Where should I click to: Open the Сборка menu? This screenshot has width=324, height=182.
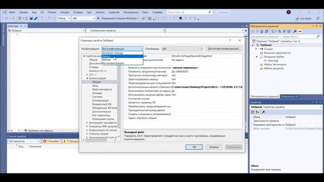(x=64, y=12)
